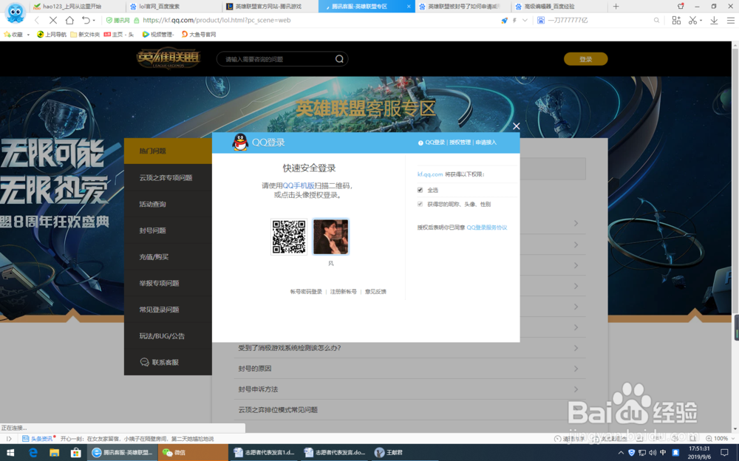Close the QQ login dialog
739x461 pixels.
pos(517,126)
